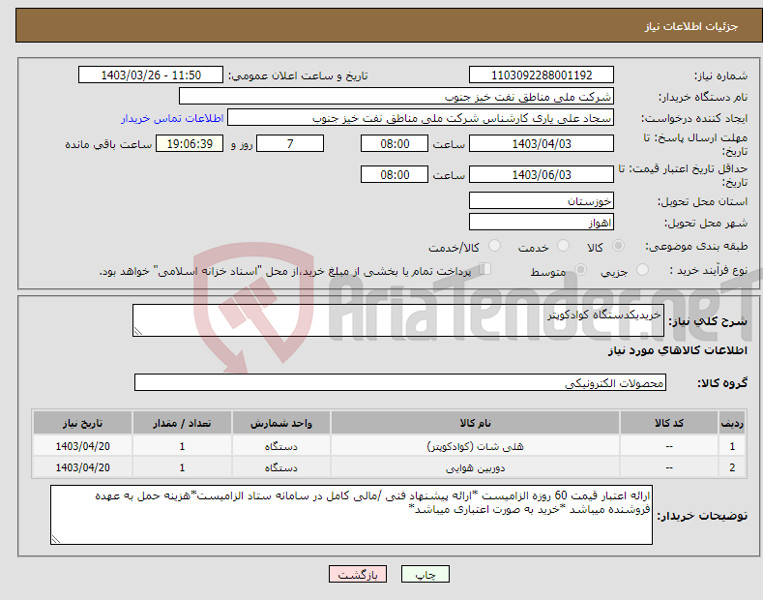
Task: Click the need date in دوربین هوایی row
Action: 83,467
